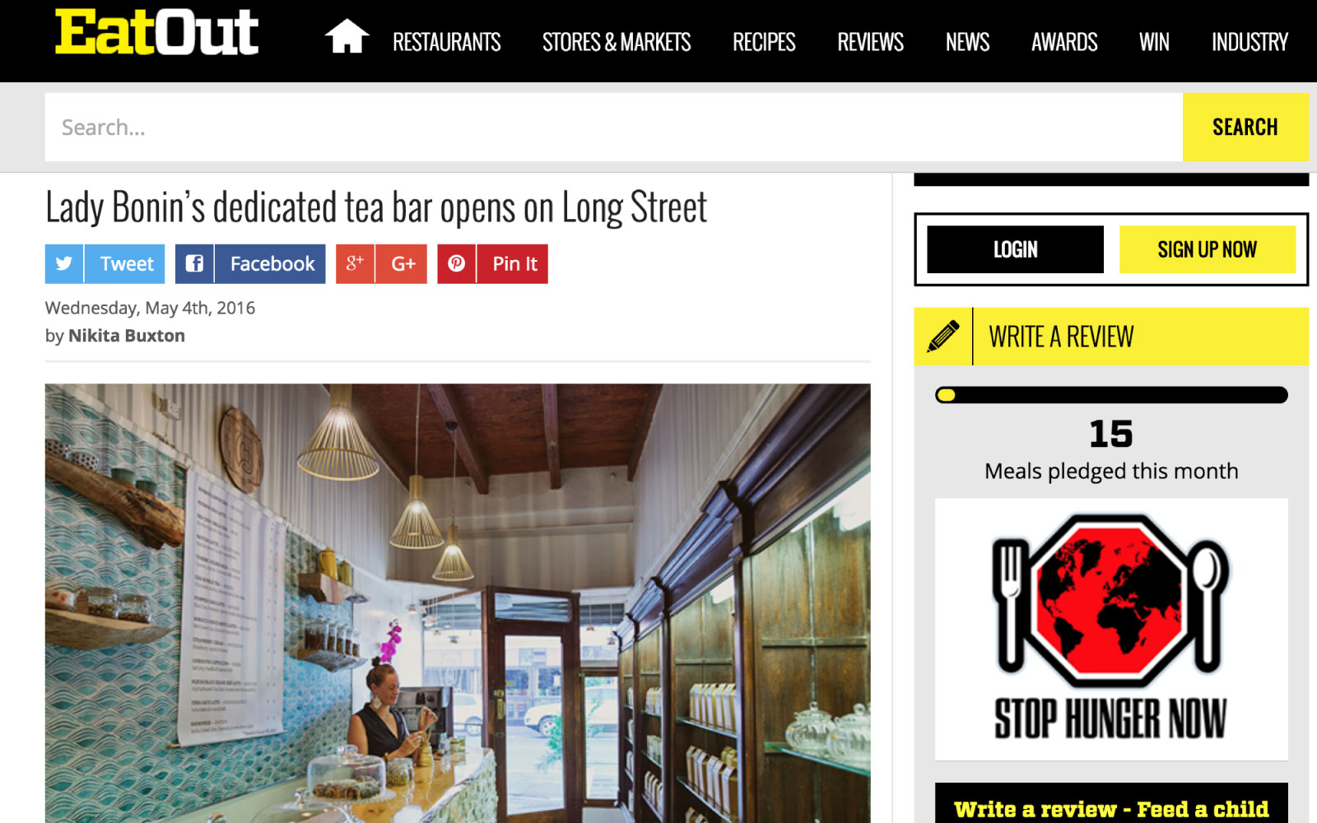The image size is (1317, 823).
Task: Open the Reviews menu item
Action: tap(870, 42)
